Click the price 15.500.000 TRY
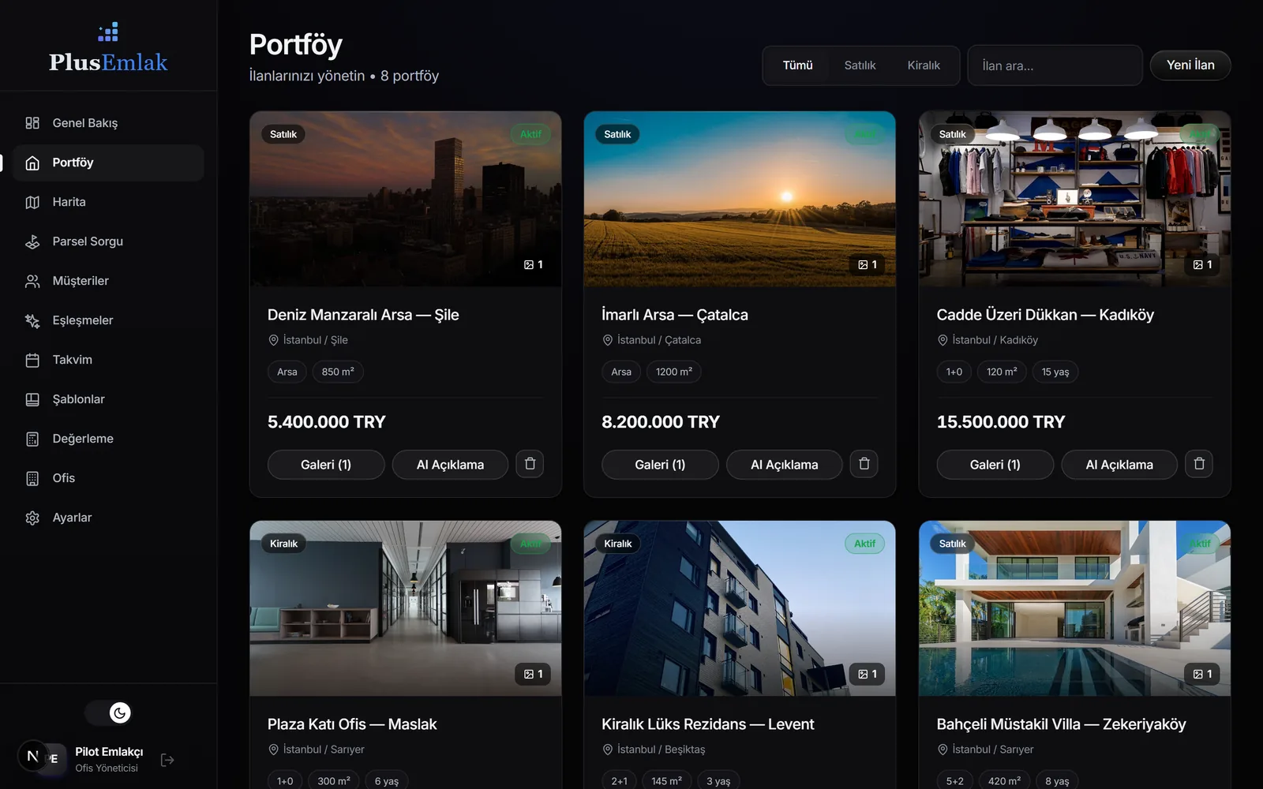The width and height of the screenshot is (1263, 789). [x=1001, y=422]
